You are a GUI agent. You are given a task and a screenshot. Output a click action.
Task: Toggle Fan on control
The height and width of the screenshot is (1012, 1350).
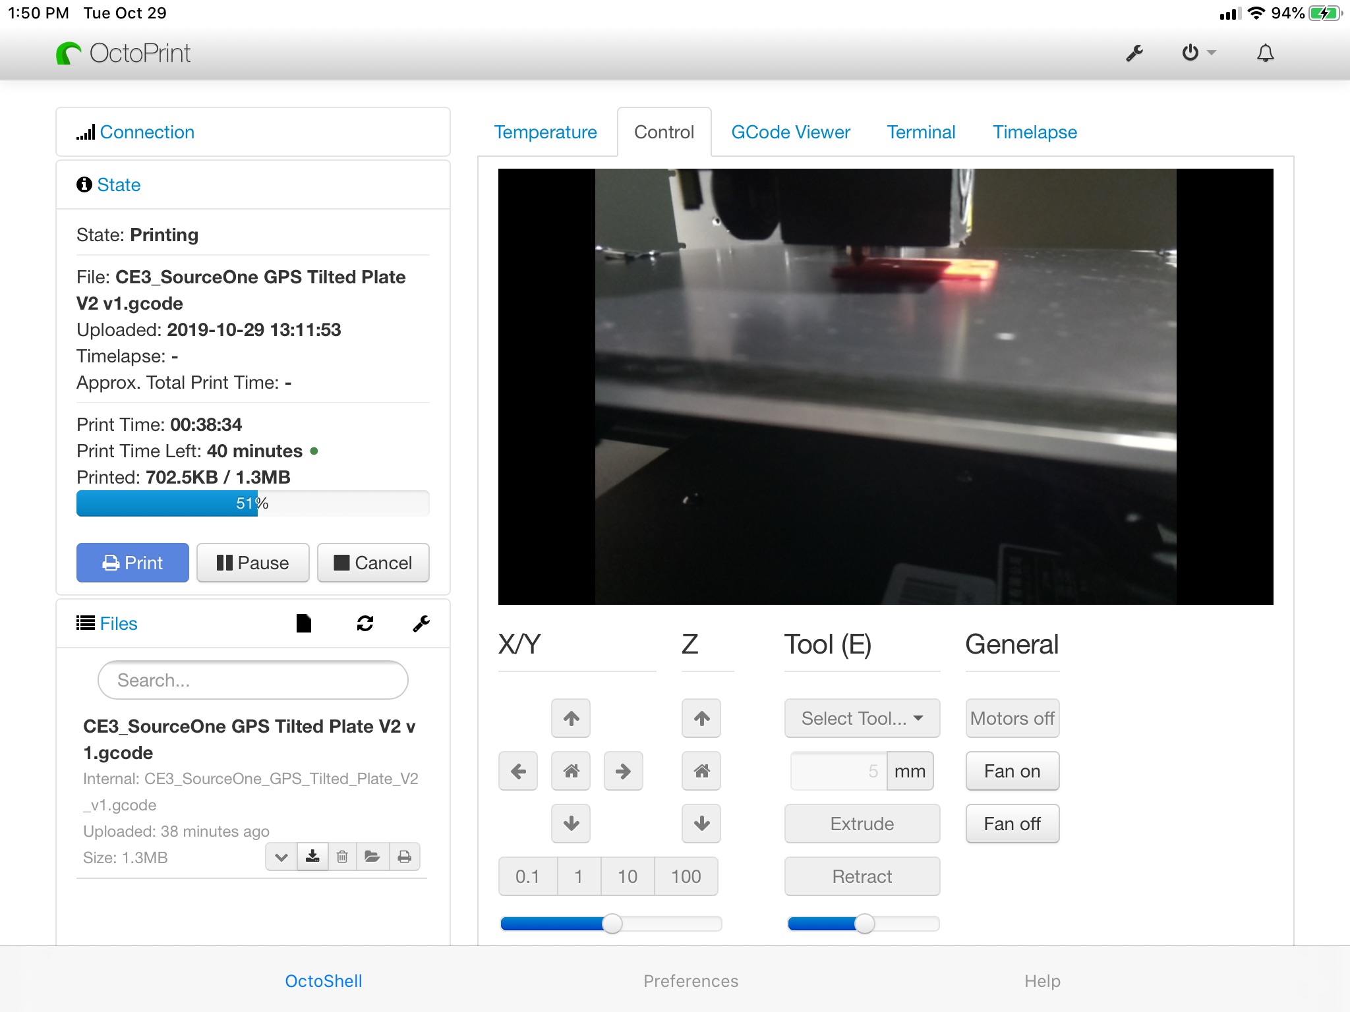click(1011, 770)
